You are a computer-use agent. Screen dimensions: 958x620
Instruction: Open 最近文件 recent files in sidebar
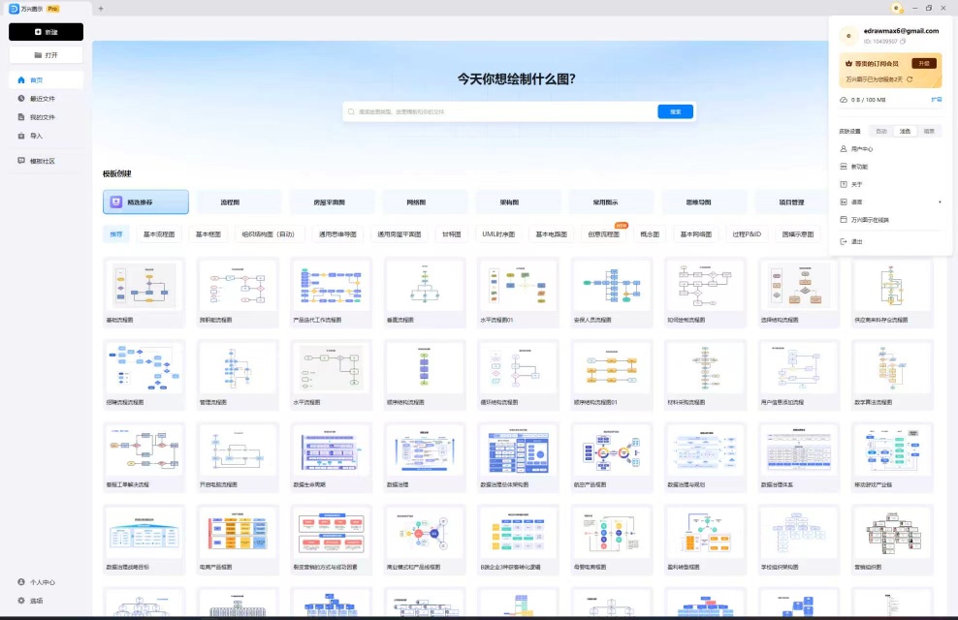click(46, 98)
